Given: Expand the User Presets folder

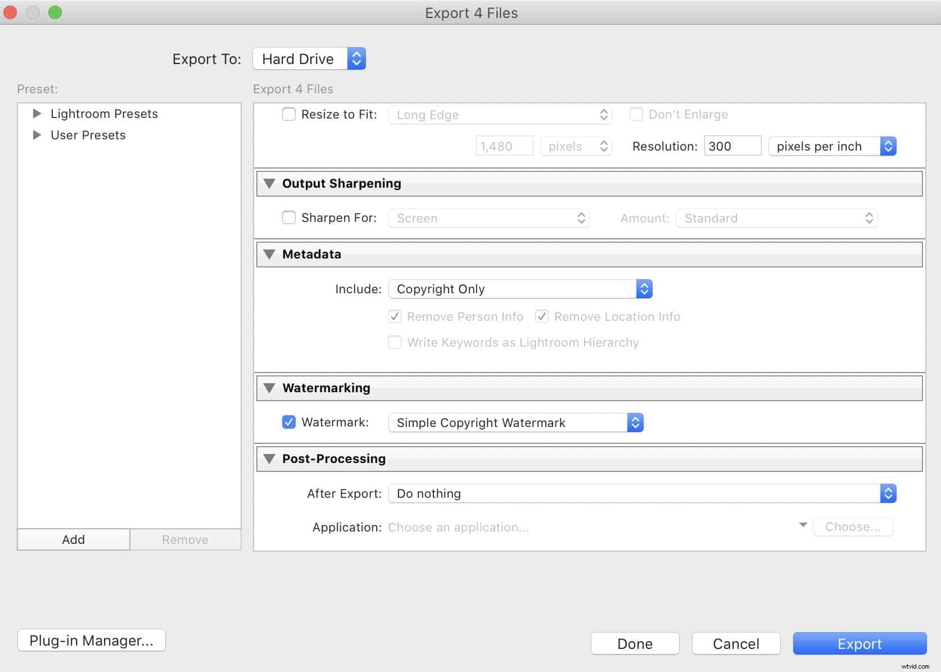Looking at the screenshot, I should (37, 135).
